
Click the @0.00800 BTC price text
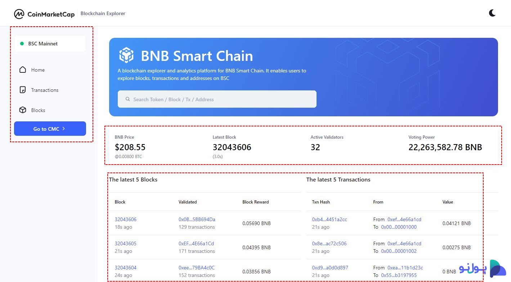point(128,156)
